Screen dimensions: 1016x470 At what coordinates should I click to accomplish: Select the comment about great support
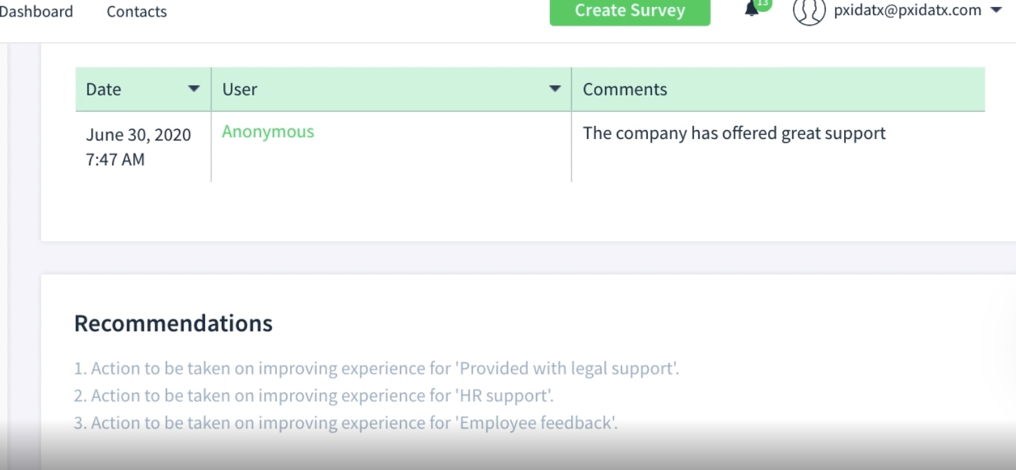click(x=734, y=133)
